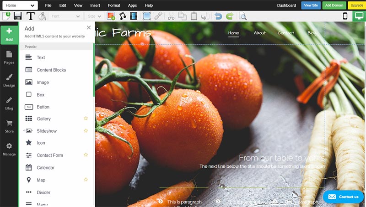Click the yellow Upgrade button
366x207 pixels.
(357, 5)
